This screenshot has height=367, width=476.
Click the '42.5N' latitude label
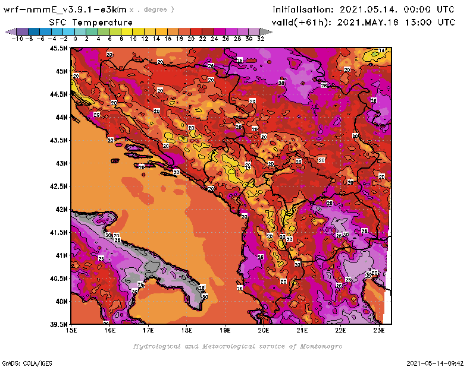tap(58, 186)
